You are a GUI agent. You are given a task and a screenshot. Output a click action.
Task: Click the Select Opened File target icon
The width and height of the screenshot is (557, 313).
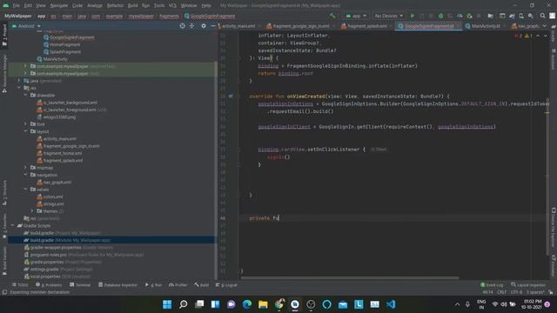(182, 26)
